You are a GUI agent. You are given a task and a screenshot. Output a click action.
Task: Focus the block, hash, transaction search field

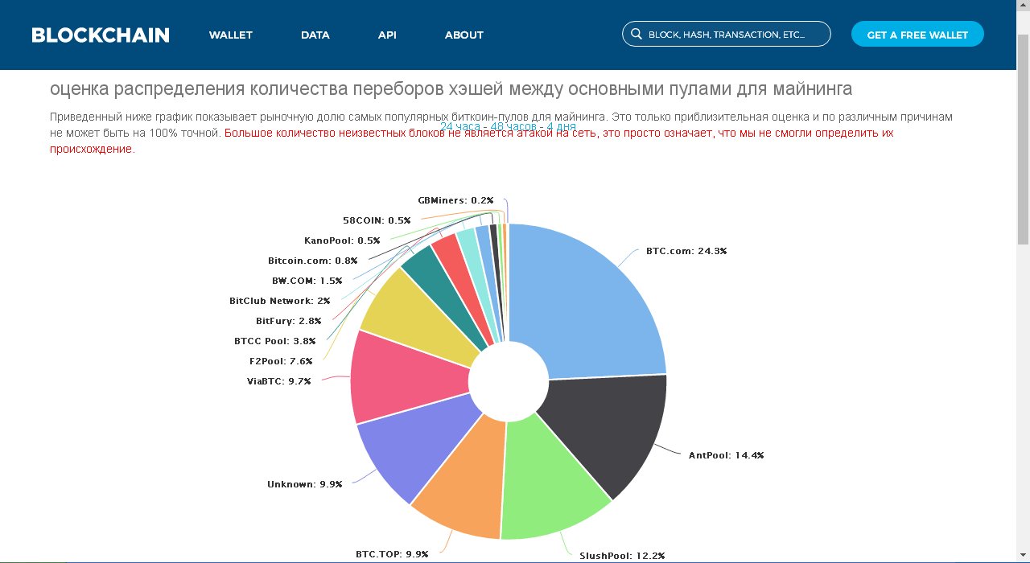point(727,35)
